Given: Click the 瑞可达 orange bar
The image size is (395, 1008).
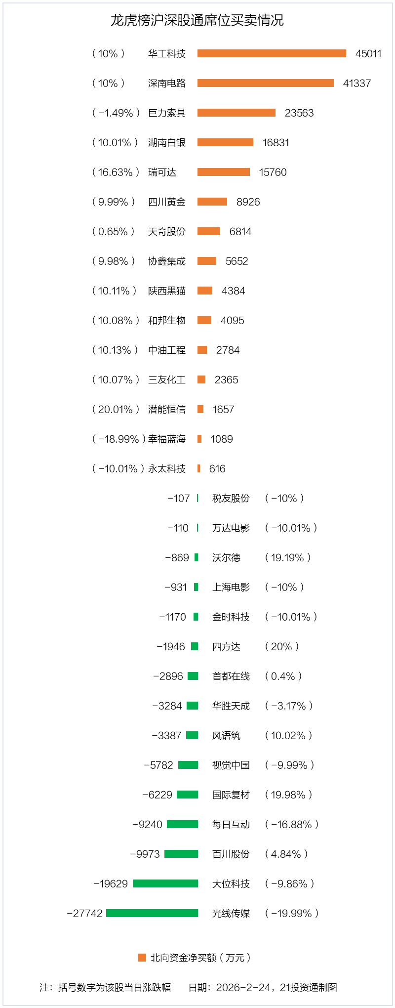Looking at the screenshot, I should click(x=224, y=172).
